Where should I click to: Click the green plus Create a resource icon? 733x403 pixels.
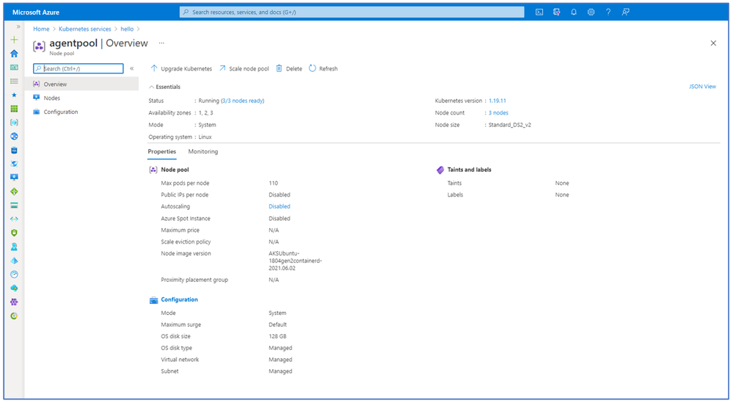pos(14,40)
